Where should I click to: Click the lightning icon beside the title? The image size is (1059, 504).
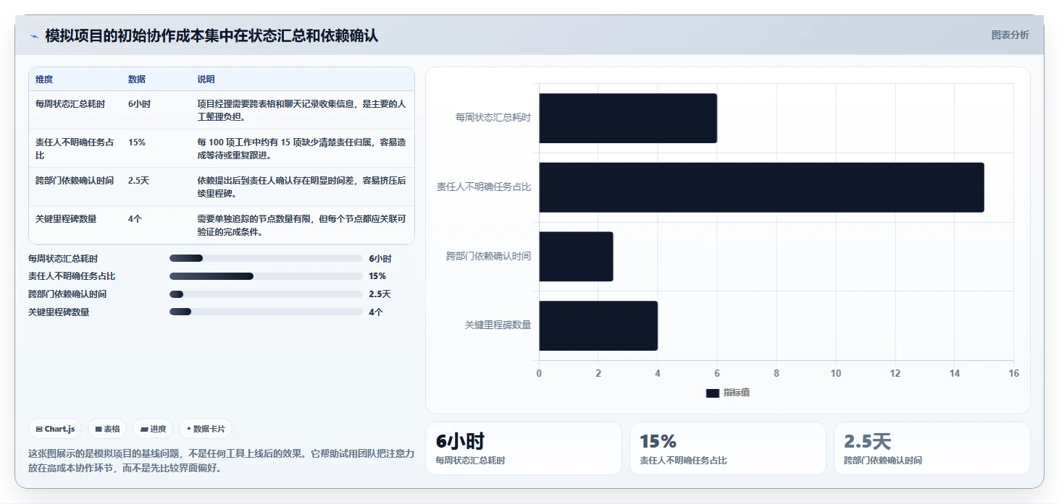(x=34, y=36)
